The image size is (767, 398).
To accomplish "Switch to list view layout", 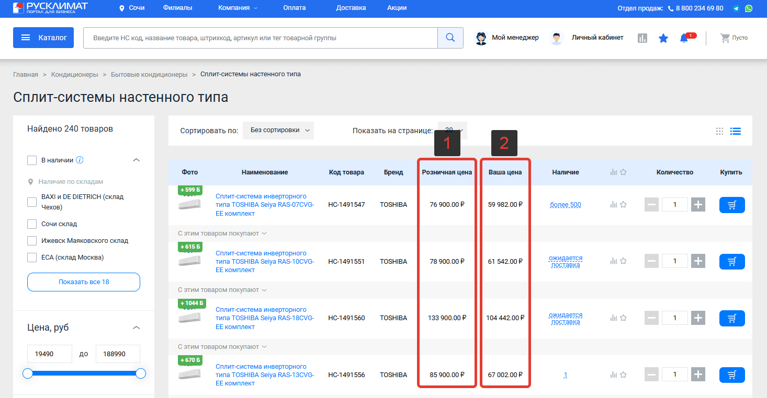I will point(736,131).
